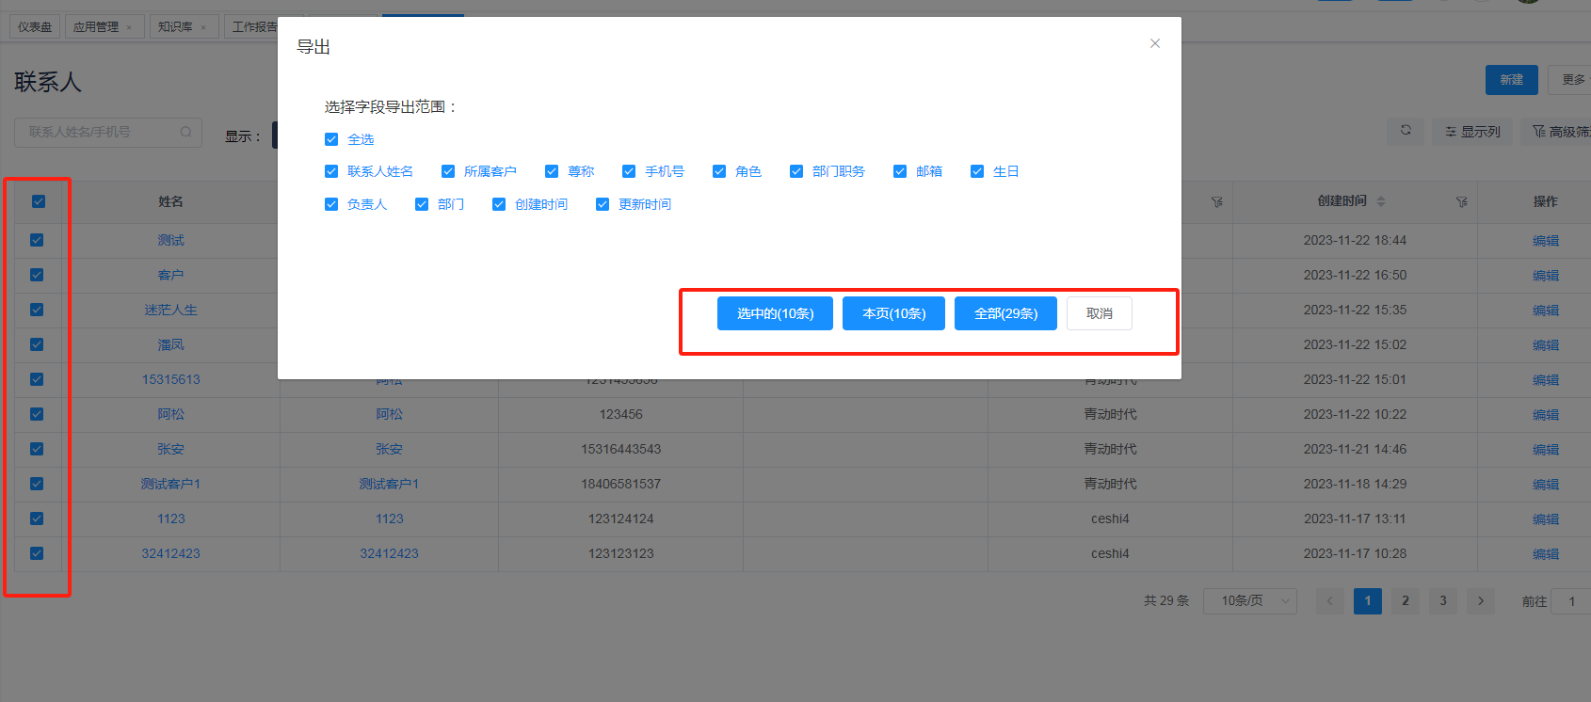Jump to page 2 in the pagination
The image size is (1591, 702).
pos(1406,600)
